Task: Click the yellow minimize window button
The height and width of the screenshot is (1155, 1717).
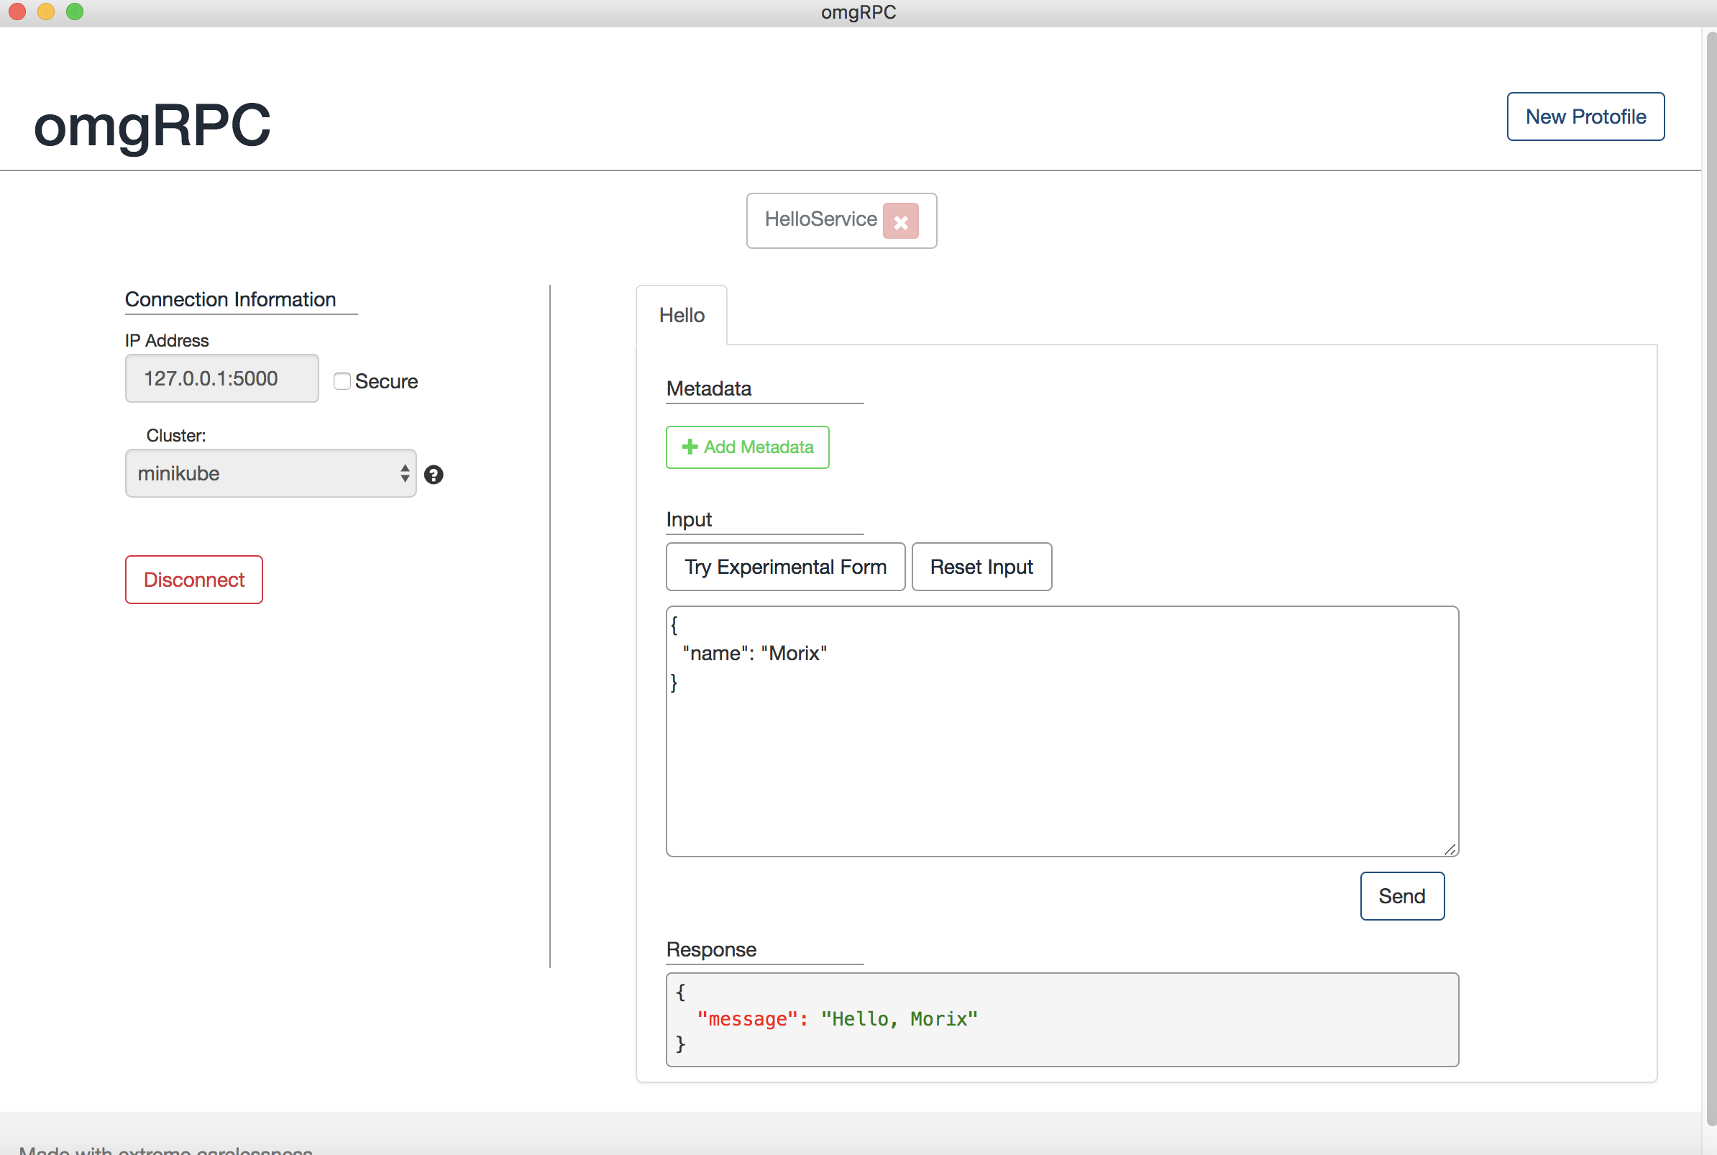Action: (45, 12)
